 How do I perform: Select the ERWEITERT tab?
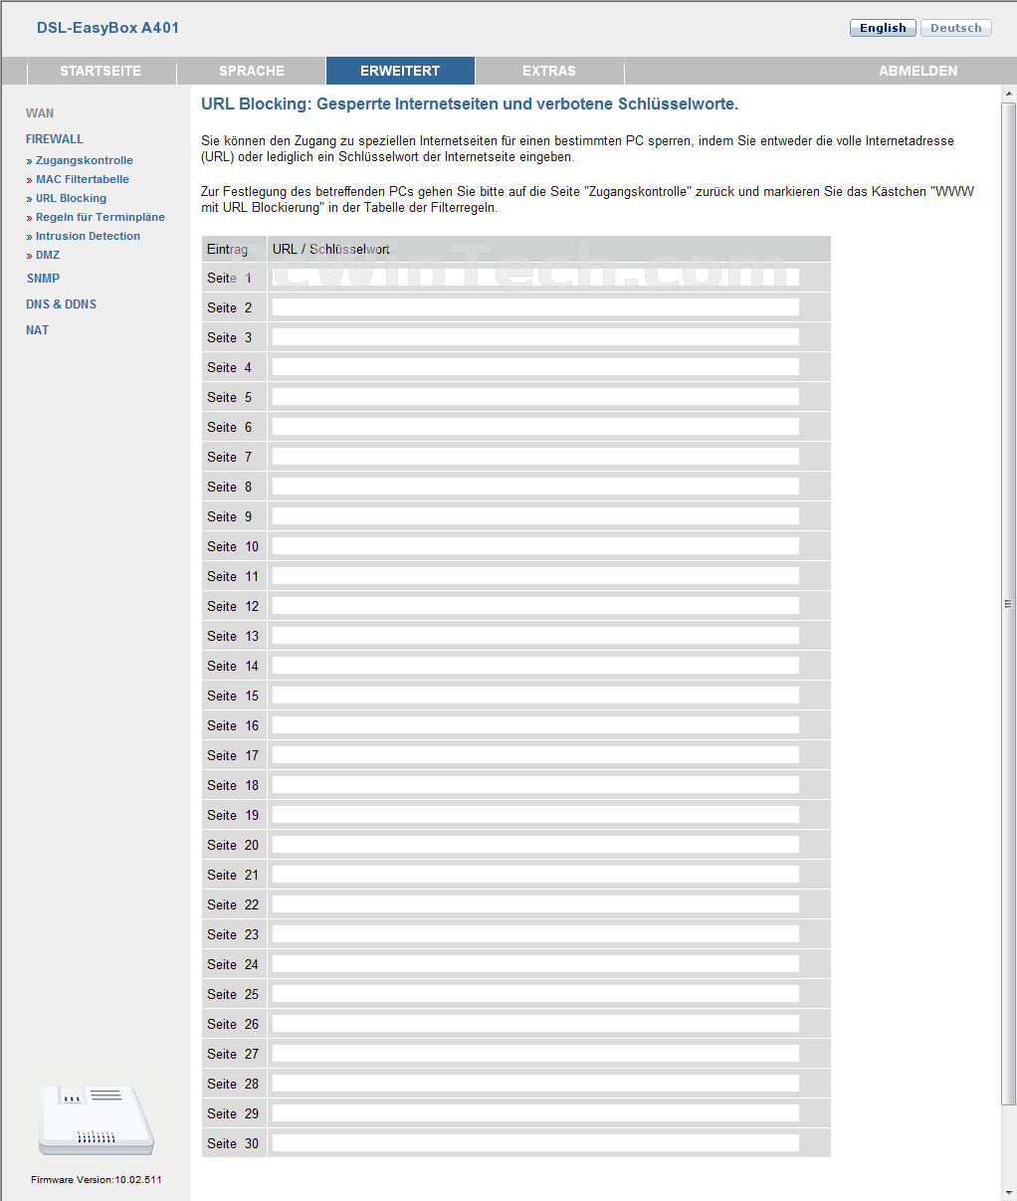pyautogui.click(x=400, y=71)
